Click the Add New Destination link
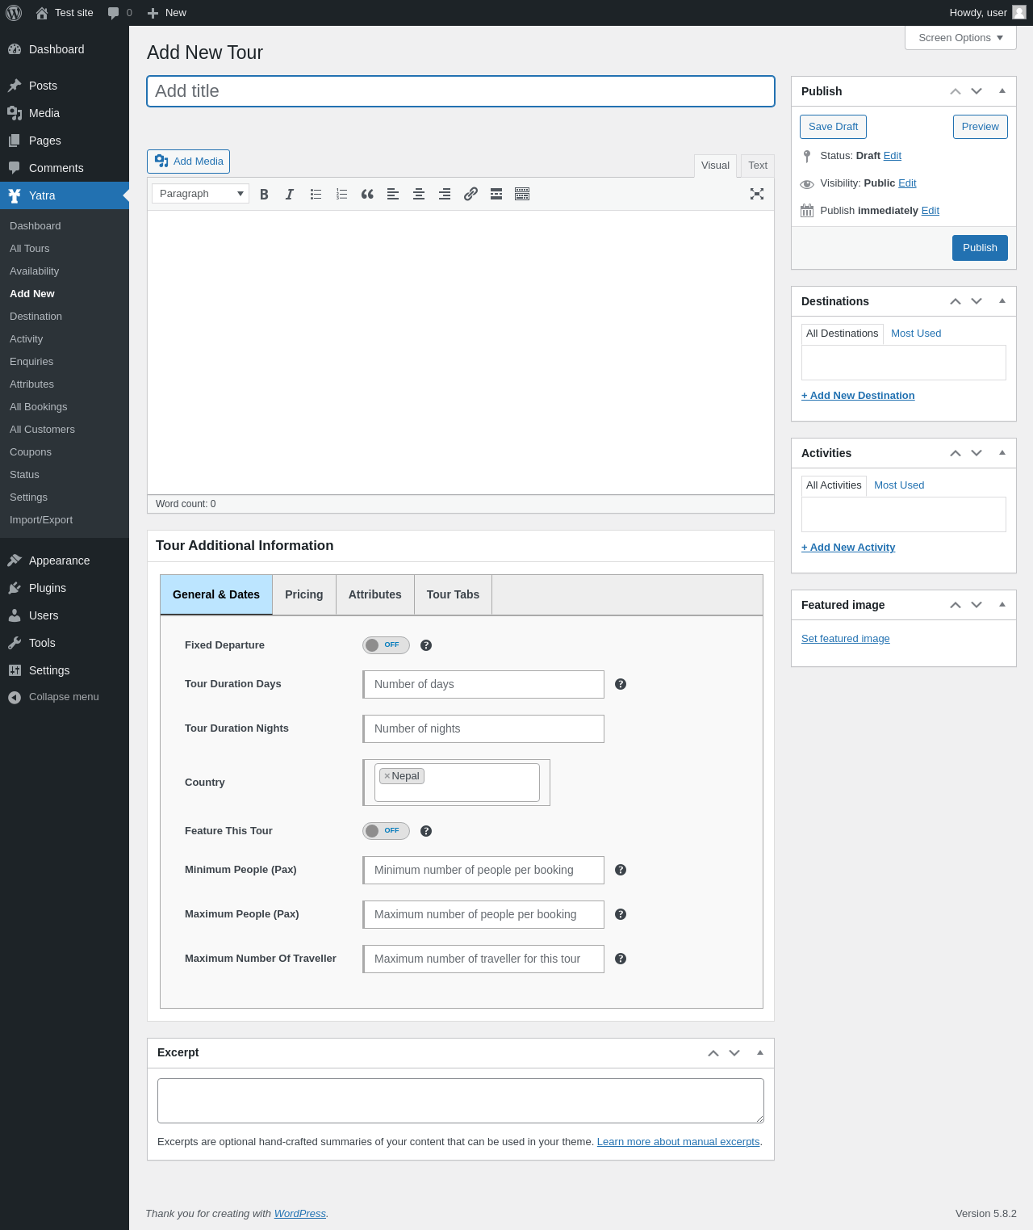 [x=858, y=396]
